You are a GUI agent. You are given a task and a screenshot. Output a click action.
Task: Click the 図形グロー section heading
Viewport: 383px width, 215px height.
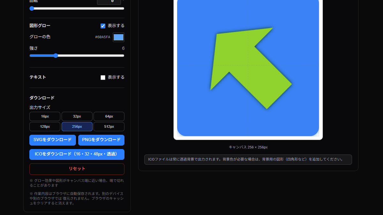coord(40,26)
